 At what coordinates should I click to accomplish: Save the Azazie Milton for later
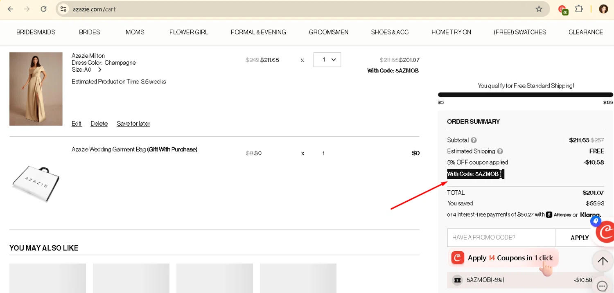[133, 124]
